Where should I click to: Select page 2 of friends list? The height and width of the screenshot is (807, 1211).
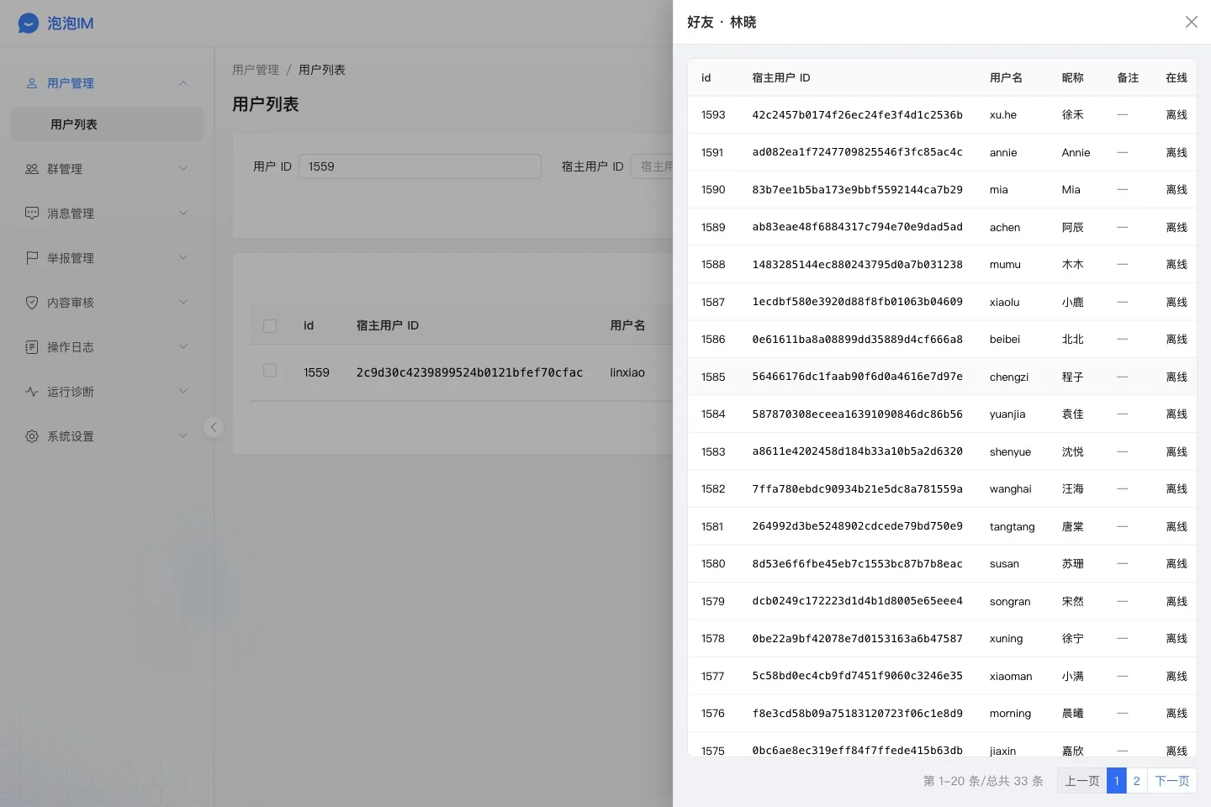(1136, 781)
